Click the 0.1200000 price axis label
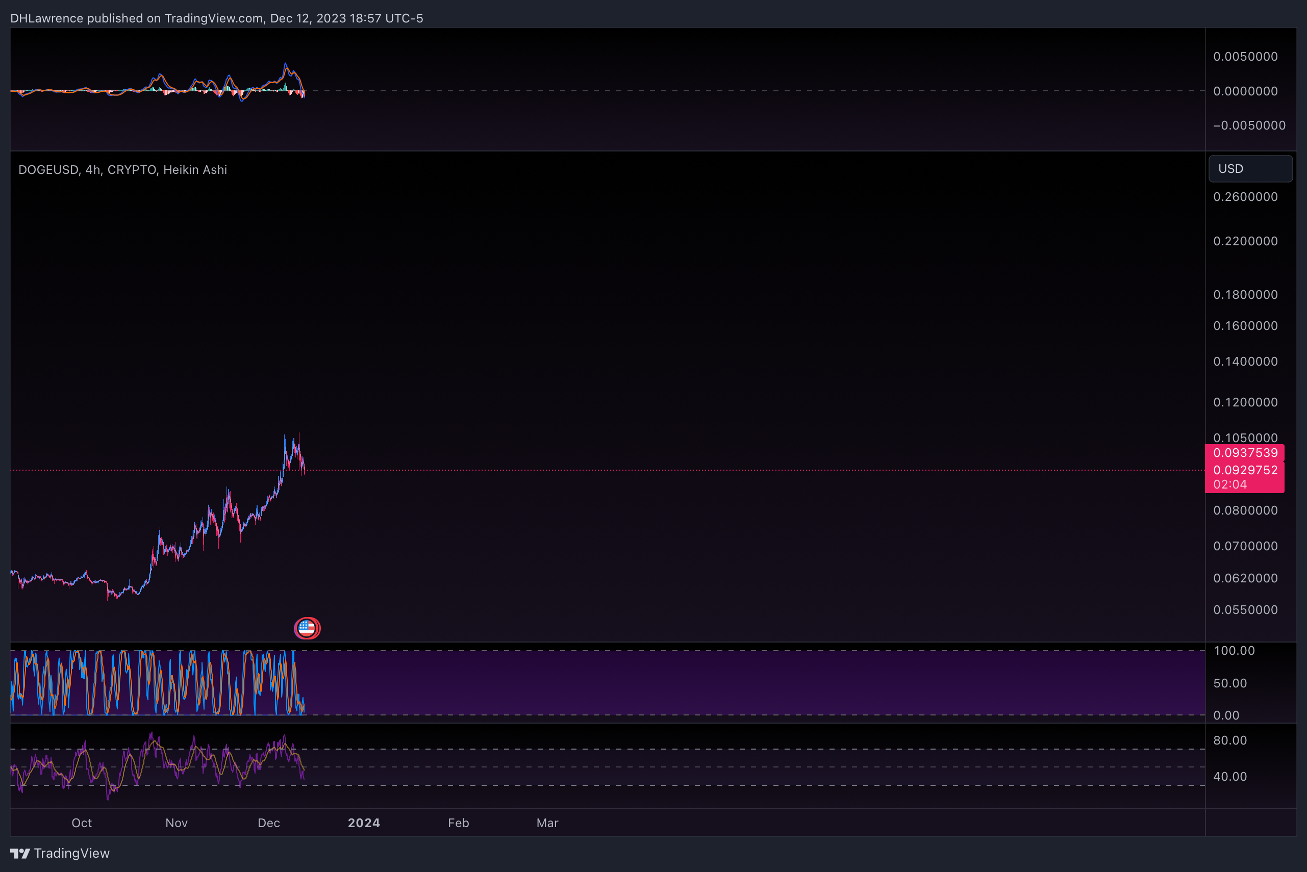The height and width of the screenshot is (872, 1307). click(x=1245, y=402)
